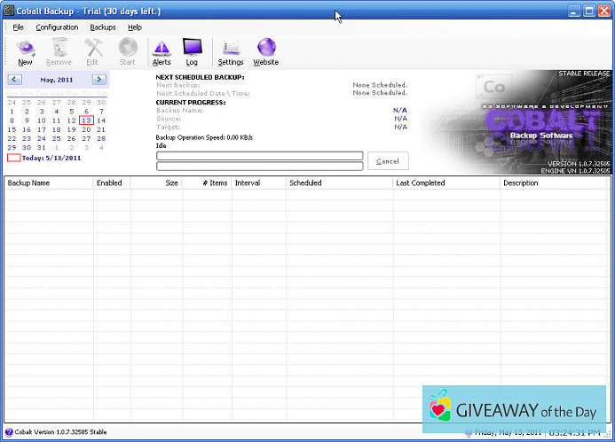Click the New backup toolbar icon
Screen dimensions: 615x442
tap(25, 51)
